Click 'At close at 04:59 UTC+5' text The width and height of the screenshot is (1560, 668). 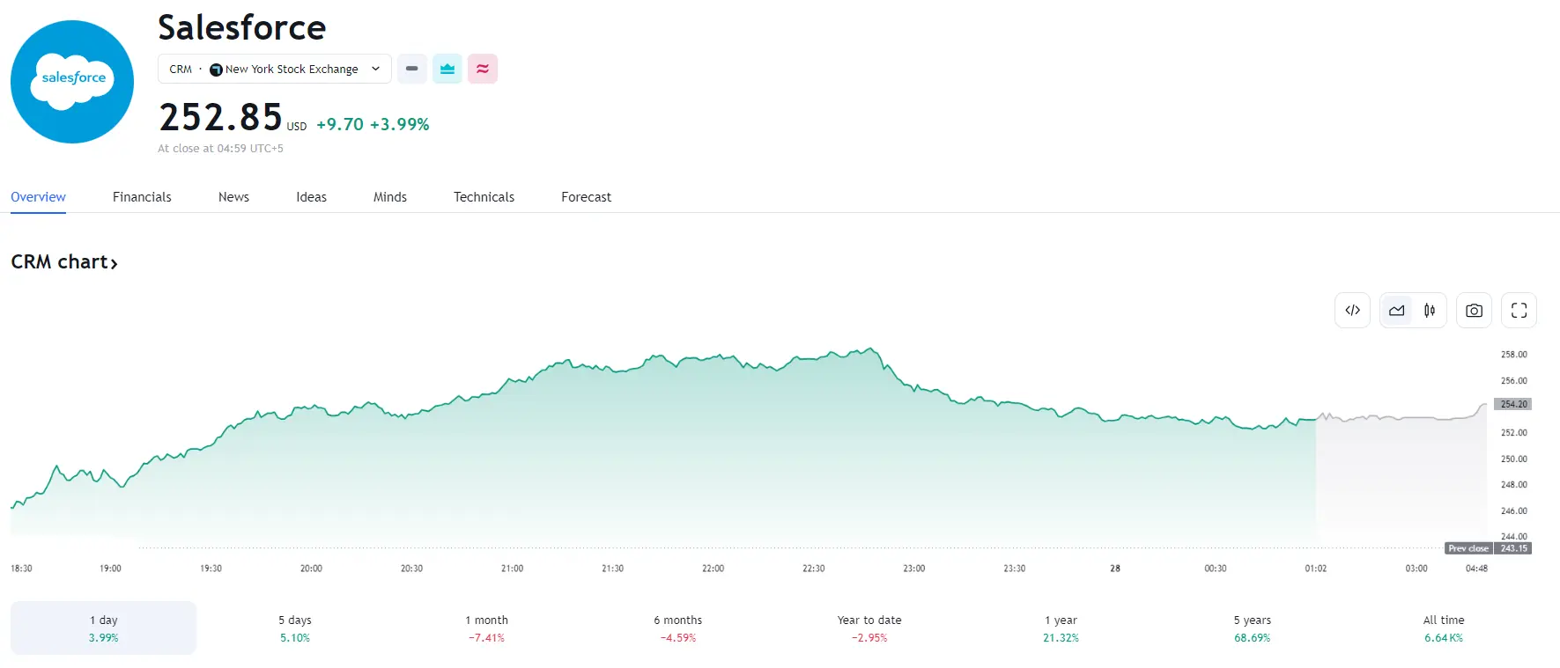tap(221, 149)
